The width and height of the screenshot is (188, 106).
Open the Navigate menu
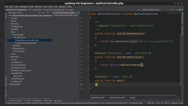24,7
